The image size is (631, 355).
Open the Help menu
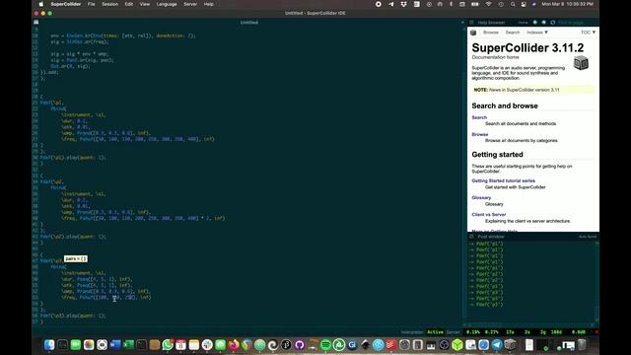click(x=208, y=4)
